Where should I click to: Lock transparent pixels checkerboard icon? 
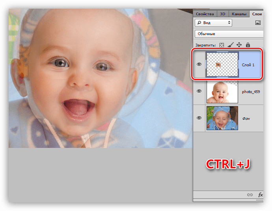tap(222, 45)
